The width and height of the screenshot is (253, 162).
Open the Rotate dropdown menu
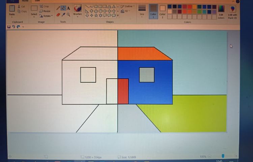[45, 16]
